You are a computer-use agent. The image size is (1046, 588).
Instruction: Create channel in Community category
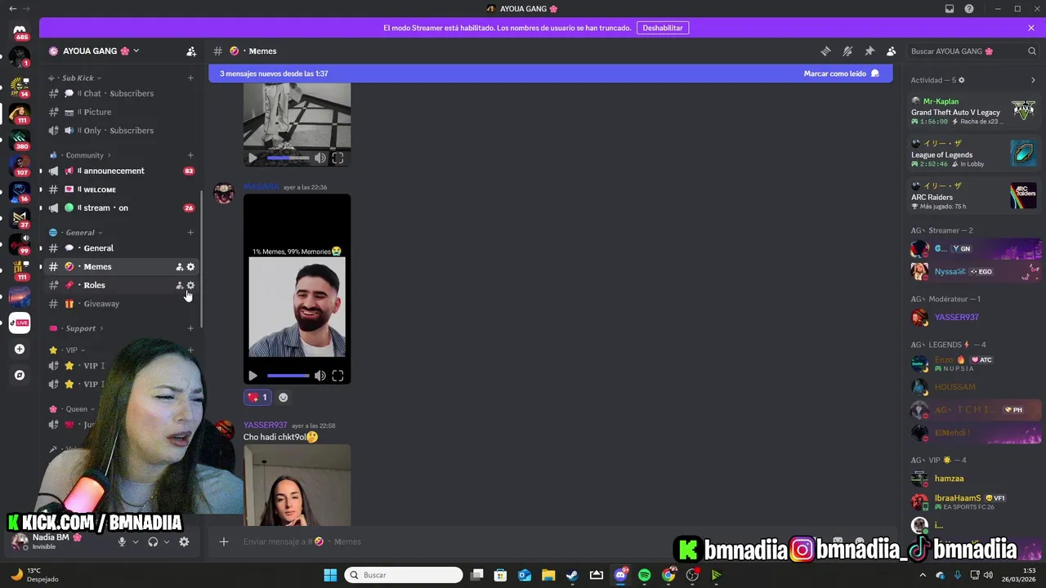[190, 155]
